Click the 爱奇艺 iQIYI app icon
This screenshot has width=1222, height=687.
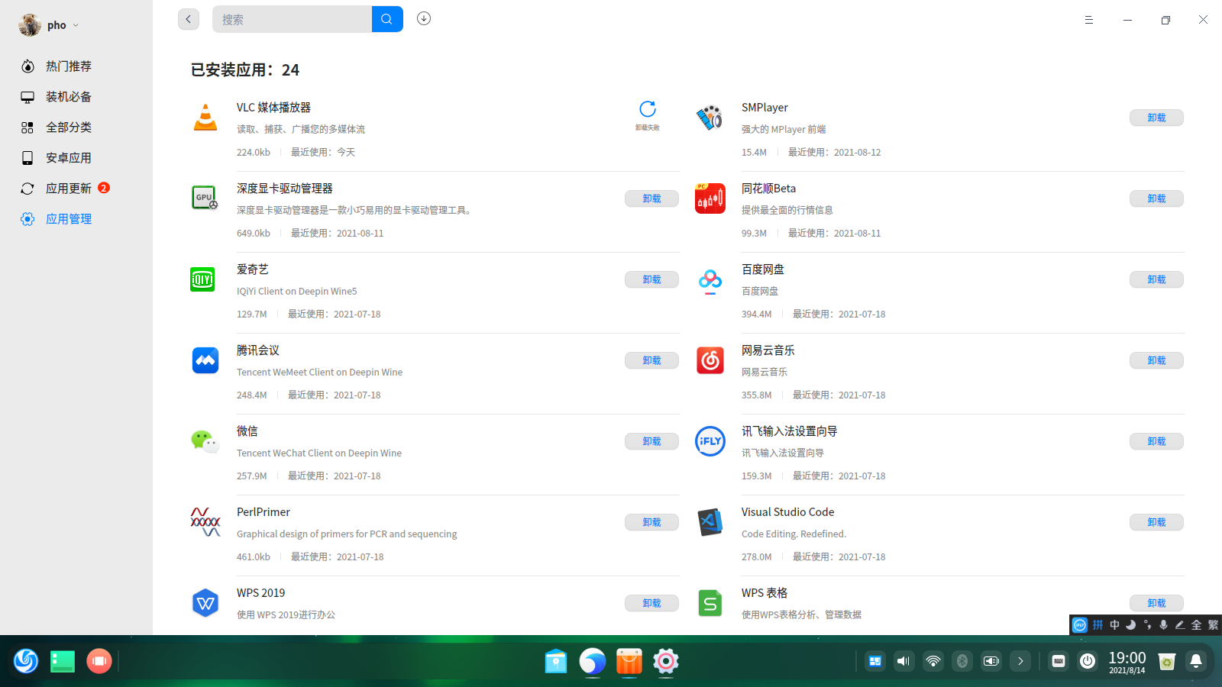tap(202, 279)
